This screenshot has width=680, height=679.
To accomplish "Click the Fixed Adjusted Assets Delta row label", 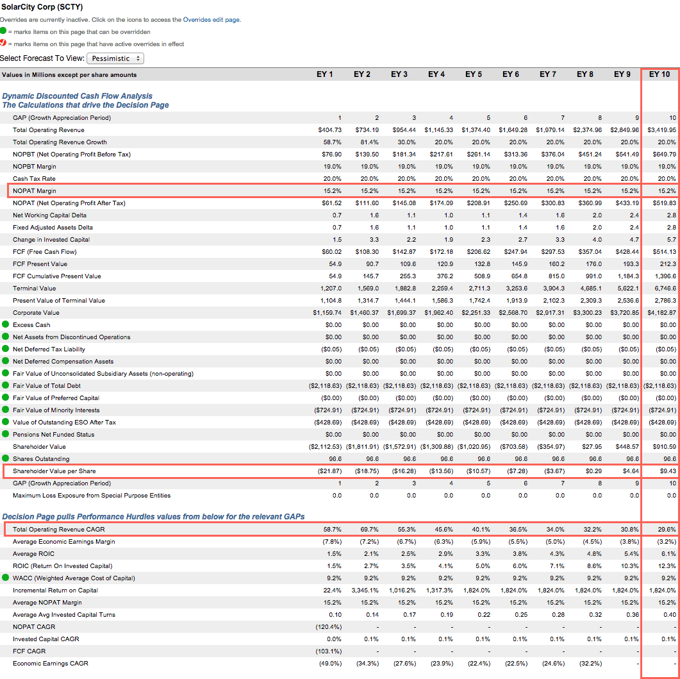I will [x=53, y=228].
